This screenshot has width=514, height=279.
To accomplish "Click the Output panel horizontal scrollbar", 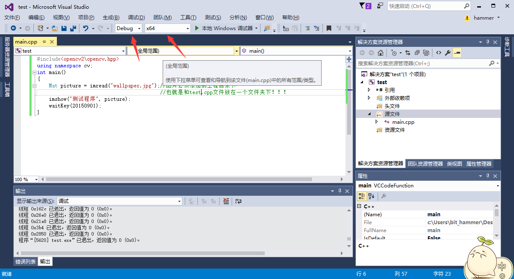I will click(x=142, y=253).
